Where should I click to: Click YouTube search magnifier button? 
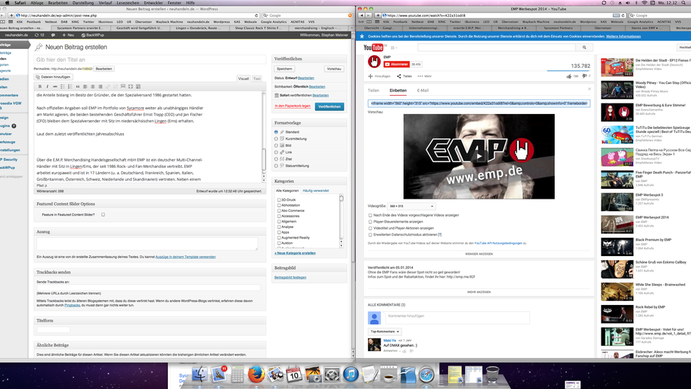(x=585, y=48)
